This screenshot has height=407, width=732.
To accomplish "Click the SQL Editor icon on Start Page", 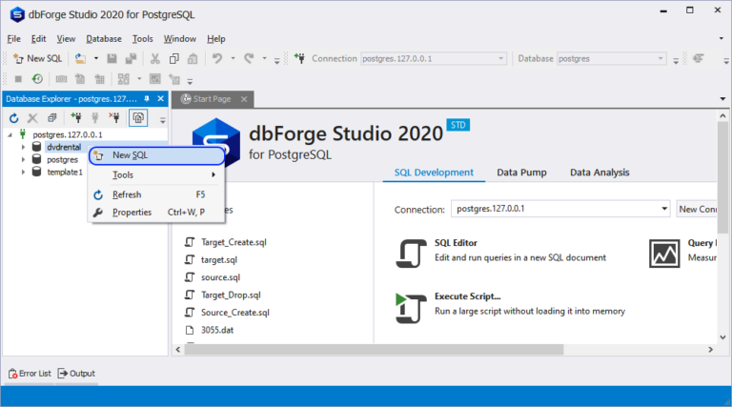I will 410,252.
